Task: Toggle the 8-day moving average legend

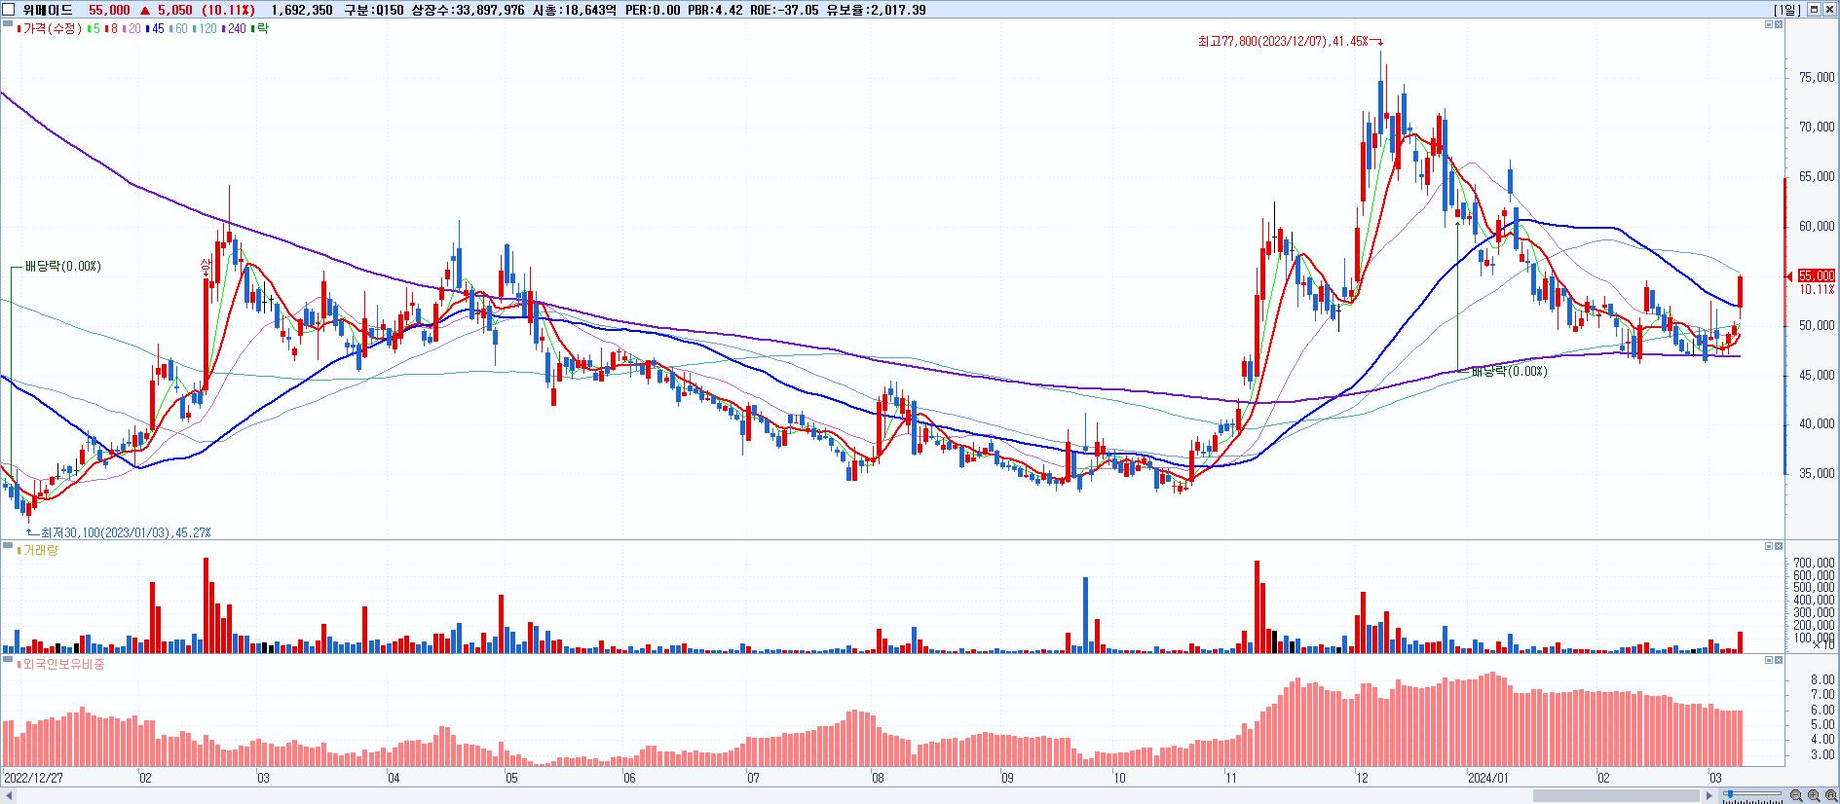Action: pyautogui.click(x=111, y=29)
